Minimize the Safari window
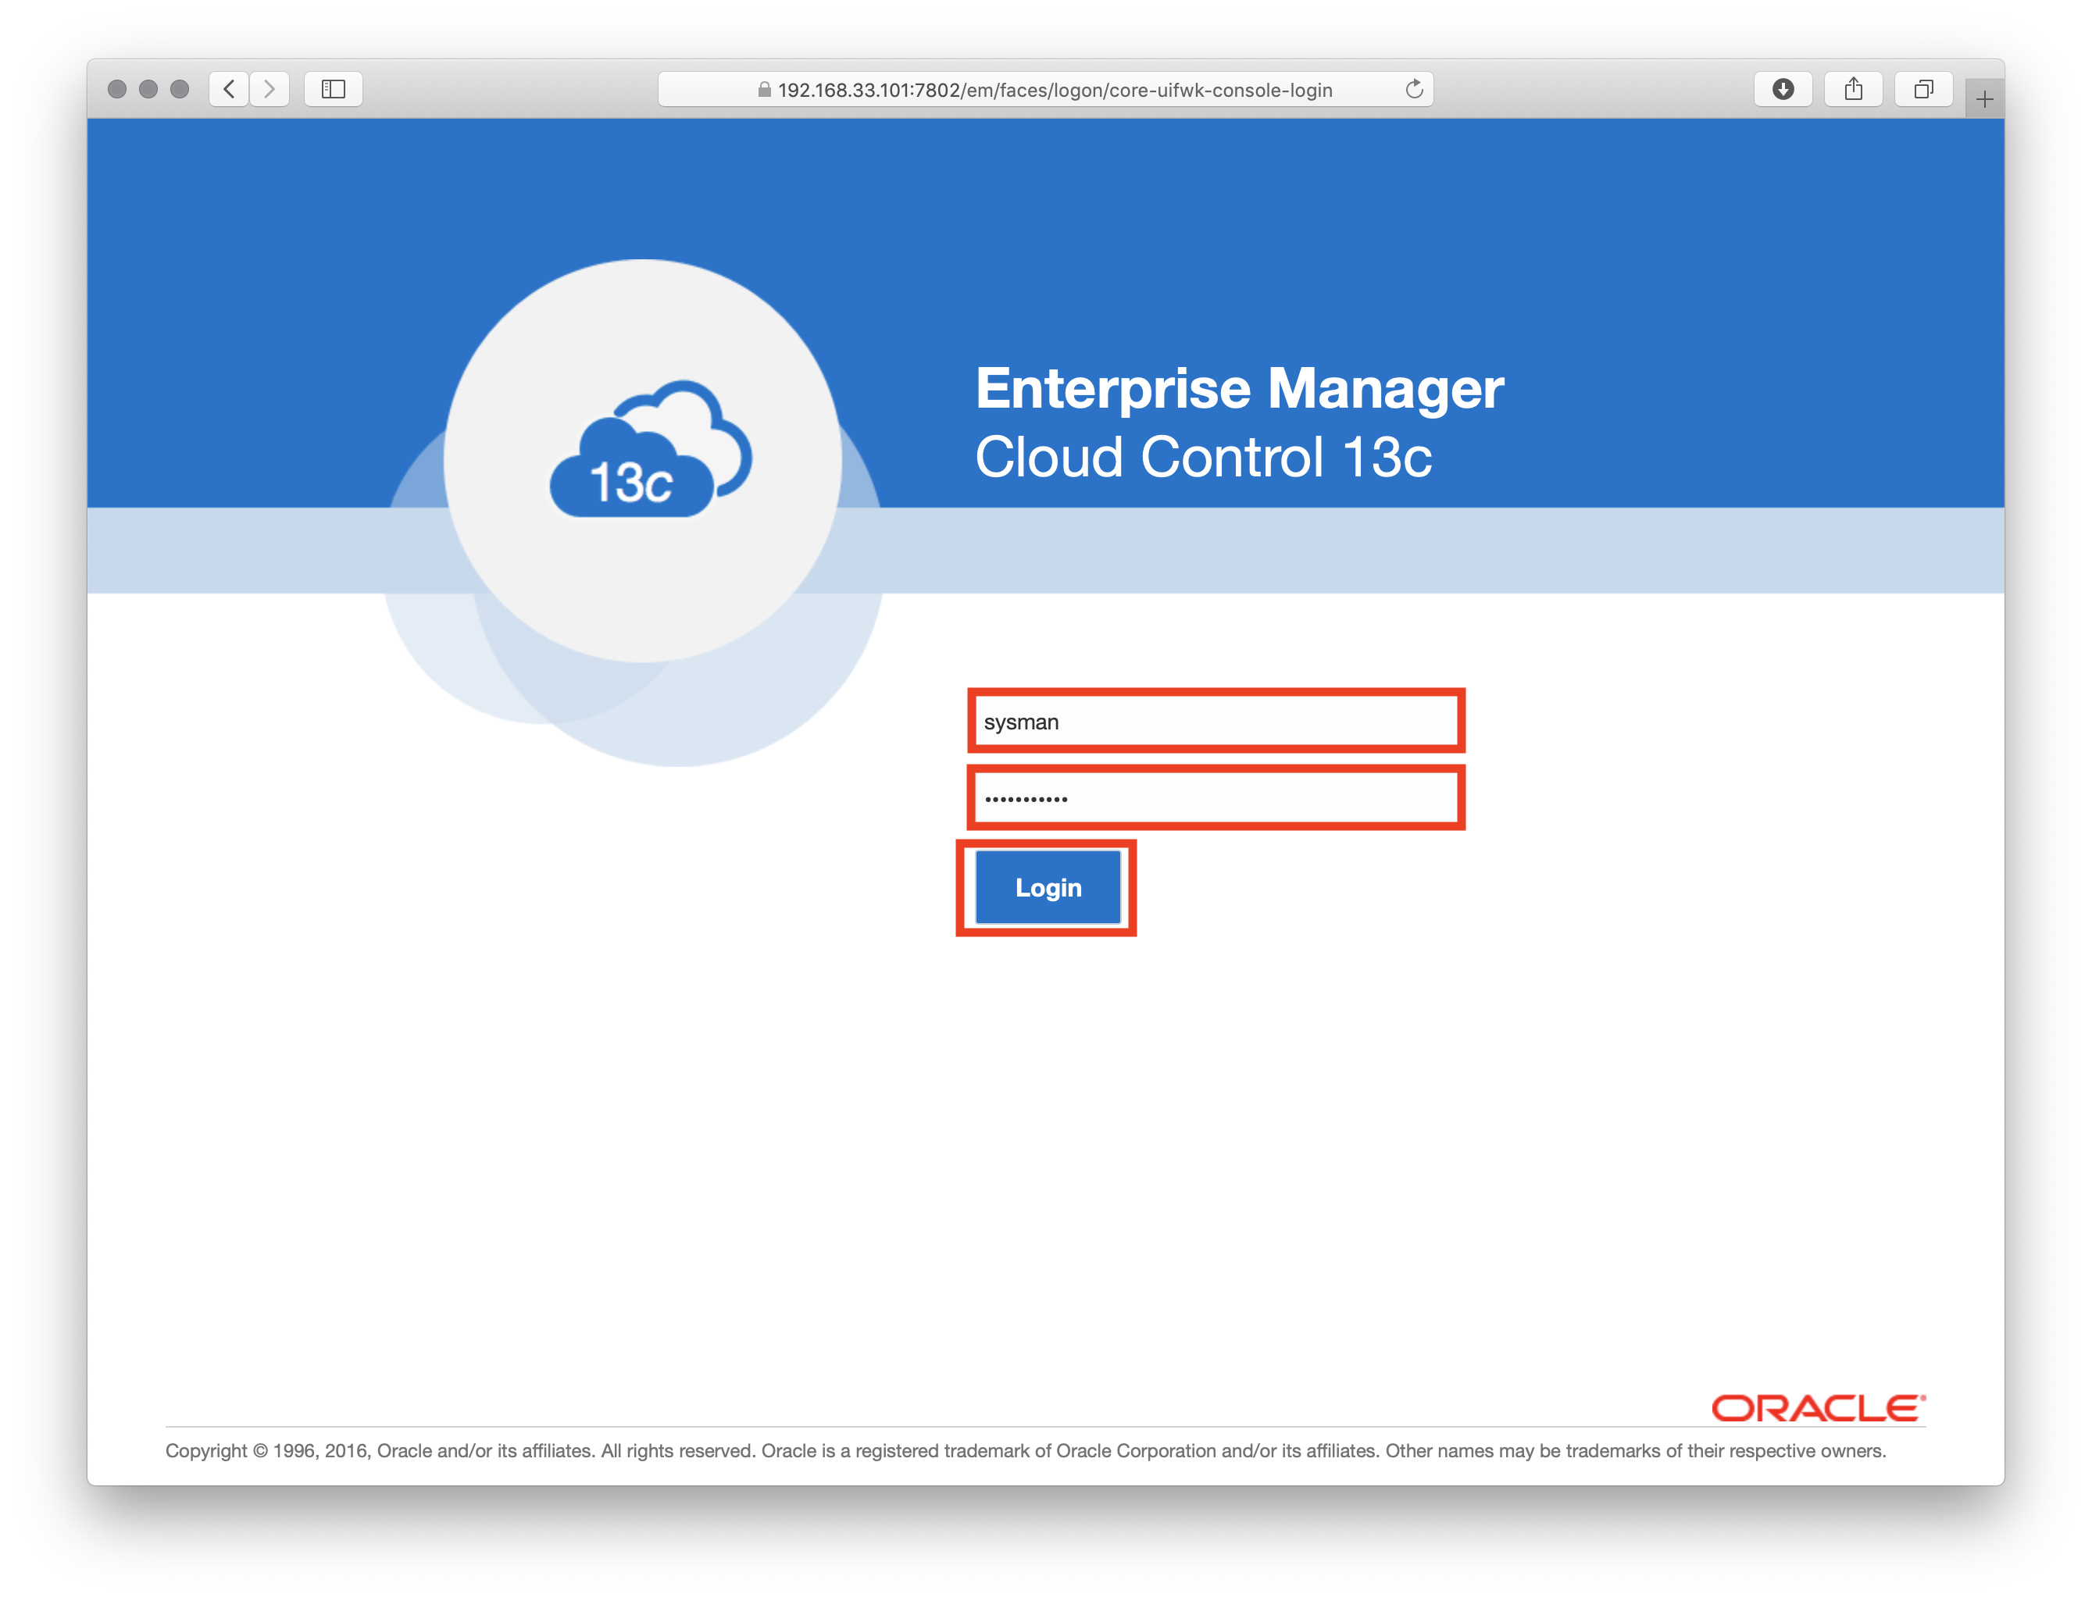This screenshot has height=1601, width=2092. click(x=148, y=88)
